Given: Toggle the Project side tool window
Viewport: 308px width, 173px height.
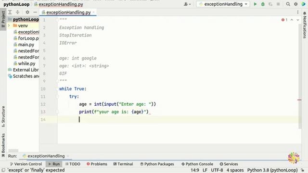Looking at the screenshot, I should [x=3, y=19].
